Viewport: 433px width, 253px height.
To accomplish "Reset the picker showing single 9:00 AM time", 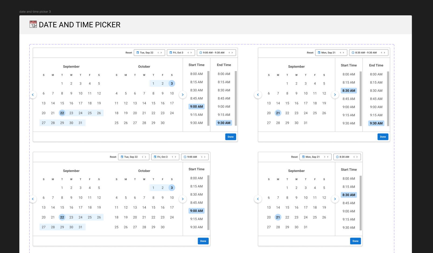I will click(x=113, y=157).
